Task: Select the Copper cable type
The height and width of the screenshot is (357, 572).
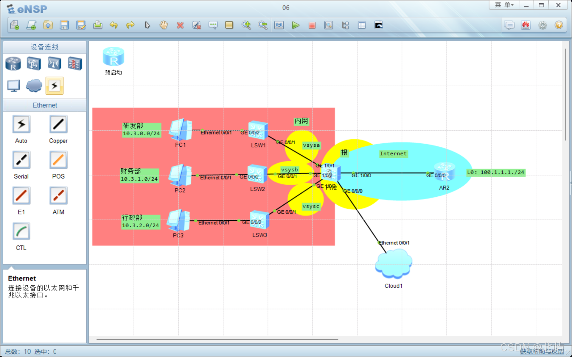Action: click(58, 124)
